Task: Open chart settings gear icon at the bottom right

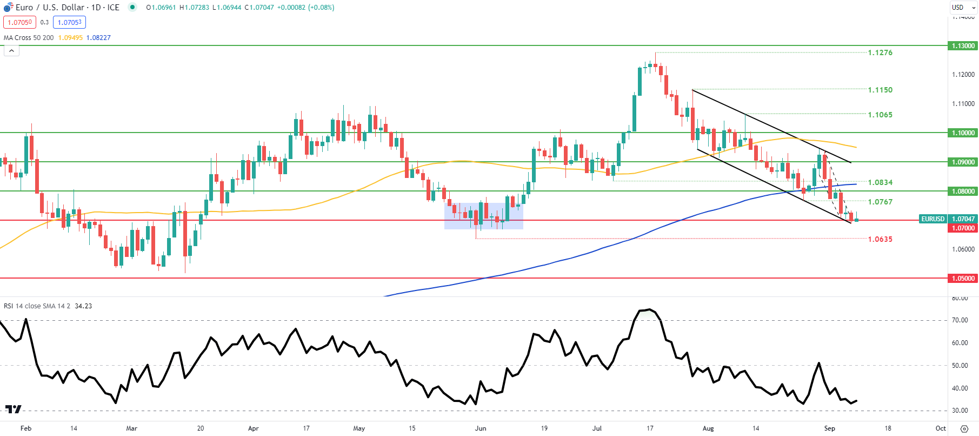Action: pyautogui.click(x=964, y=428)
